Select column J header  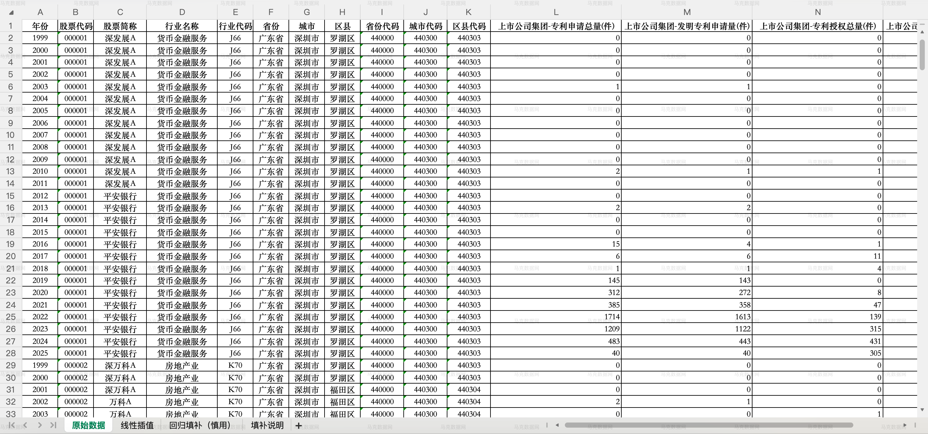click(x=425, y=12)
